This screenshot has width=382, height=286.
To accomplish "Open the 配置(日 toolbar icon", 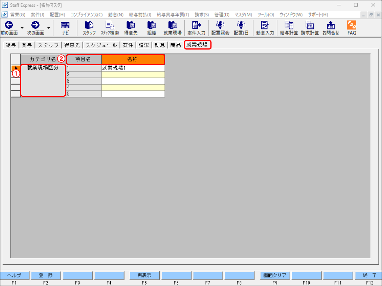I will pos(241,28).
